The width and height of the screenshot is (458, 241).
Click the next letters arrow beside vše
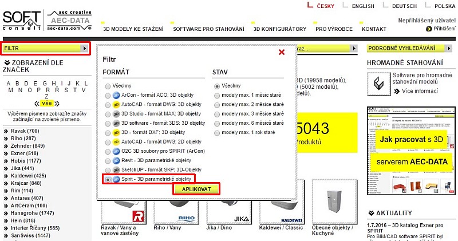pyautogui.click(x=57, y=104)
